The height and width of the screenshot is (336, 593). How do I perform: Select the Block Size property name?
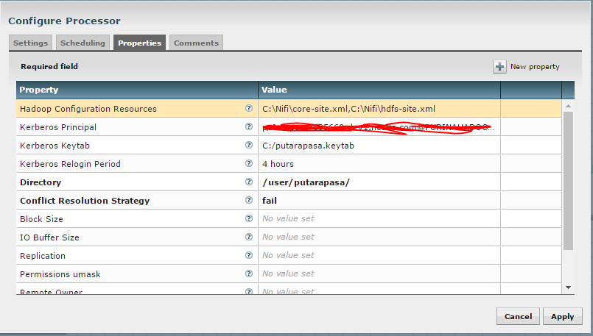tap(41, 219)
